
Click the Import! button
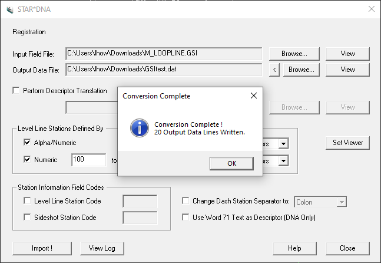point(42,248)
